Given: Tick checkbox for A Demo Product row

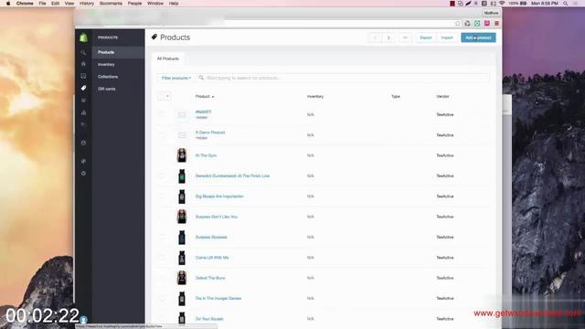Looking at the screenshot, I should point(162,135).
